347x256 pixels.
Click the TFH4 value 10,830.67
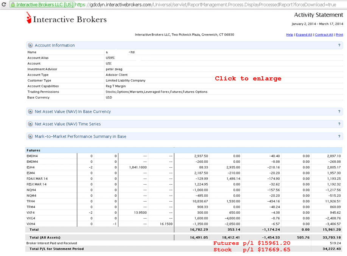(200, 202)
